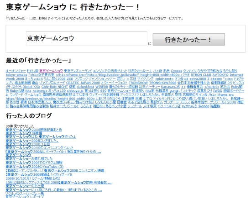This screenshot has width=251, height=198.
Task: Open the オクトーバーフェスト tag link
Action: [x=114, y=83]
